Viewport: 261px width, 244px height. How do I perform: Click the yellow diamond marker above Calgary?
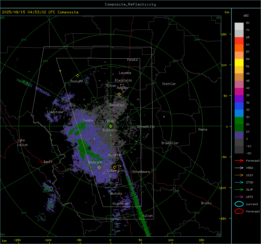point(115,167)
